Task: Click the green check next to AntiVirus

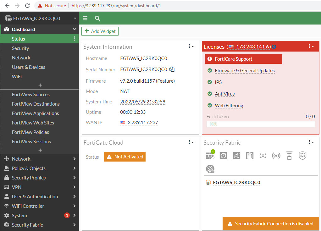Action: [x=210, y=94]
